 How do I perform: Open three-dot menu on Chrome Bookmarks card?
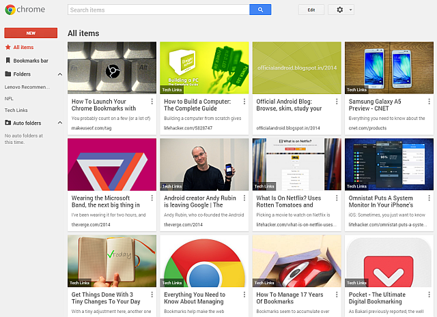[x=150, y=102]
